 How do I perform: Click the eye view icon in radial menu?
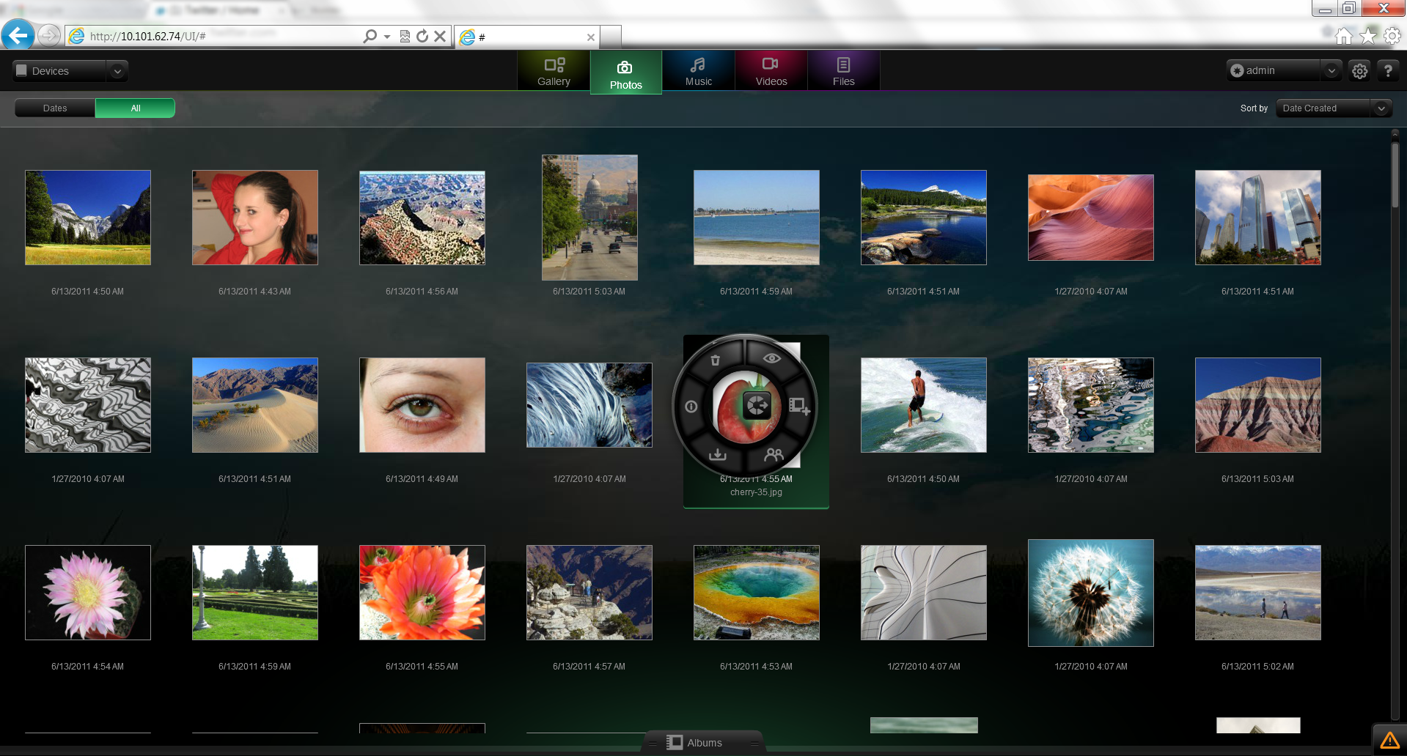772,358
